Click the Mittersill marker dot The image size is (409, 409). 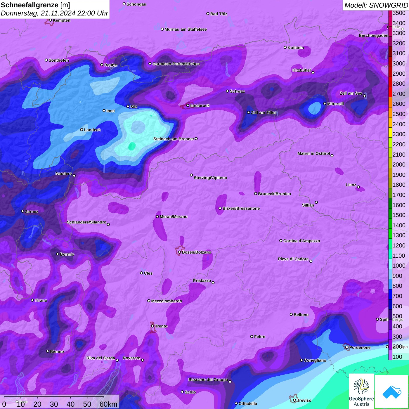[325, 104]
